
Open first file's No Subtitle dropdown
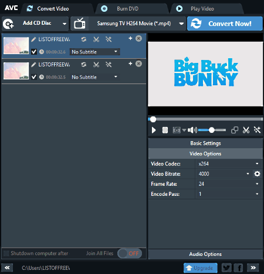[x=94, y=52]
